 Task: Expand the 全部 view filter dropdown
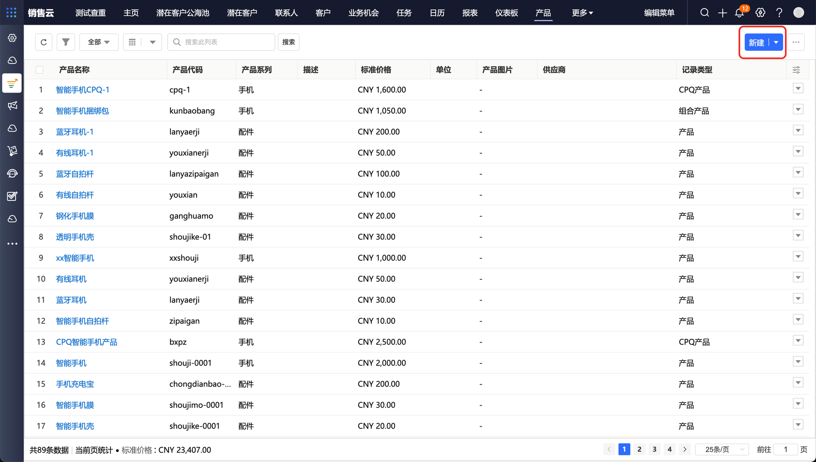(99, 42)
